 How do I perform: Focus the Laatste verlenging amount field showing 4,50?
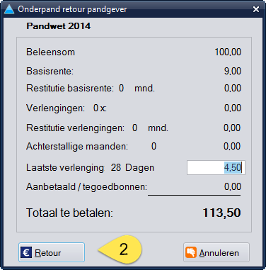(x=216, y=168)
